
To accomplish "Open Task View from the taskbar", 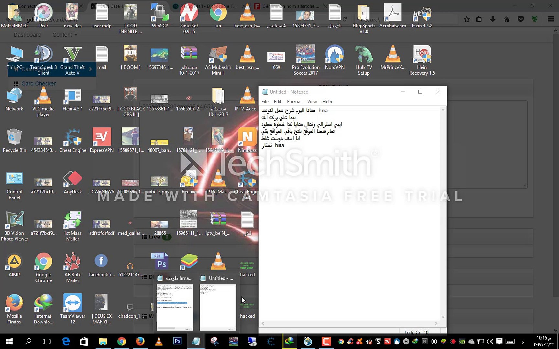I will pos(47,341).
